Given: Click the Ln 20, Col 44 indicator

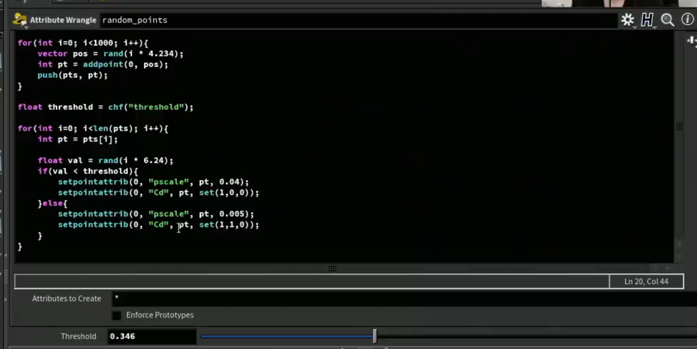Looking at the screenshot, I should point(646,281).
